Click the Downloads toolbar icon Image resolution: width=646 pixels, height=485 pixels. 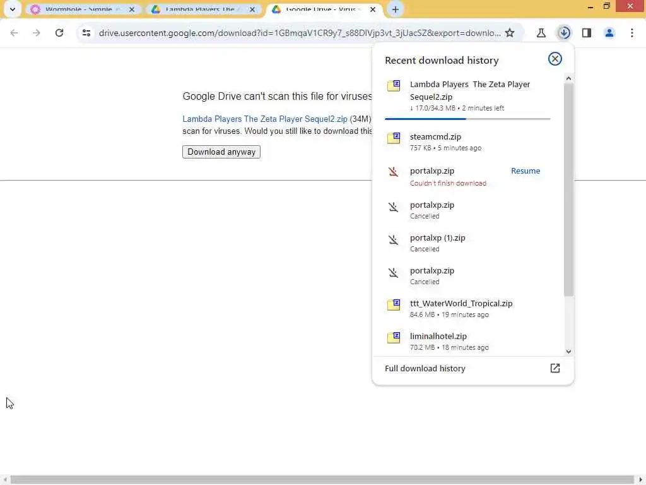pyautogui.click(x=564, y=33)
